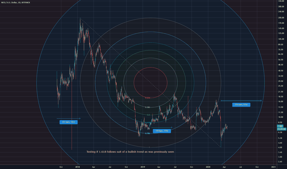Click the 76.50 label on the price axis
This screenshot has height=169, width=287.
point(281,49)
